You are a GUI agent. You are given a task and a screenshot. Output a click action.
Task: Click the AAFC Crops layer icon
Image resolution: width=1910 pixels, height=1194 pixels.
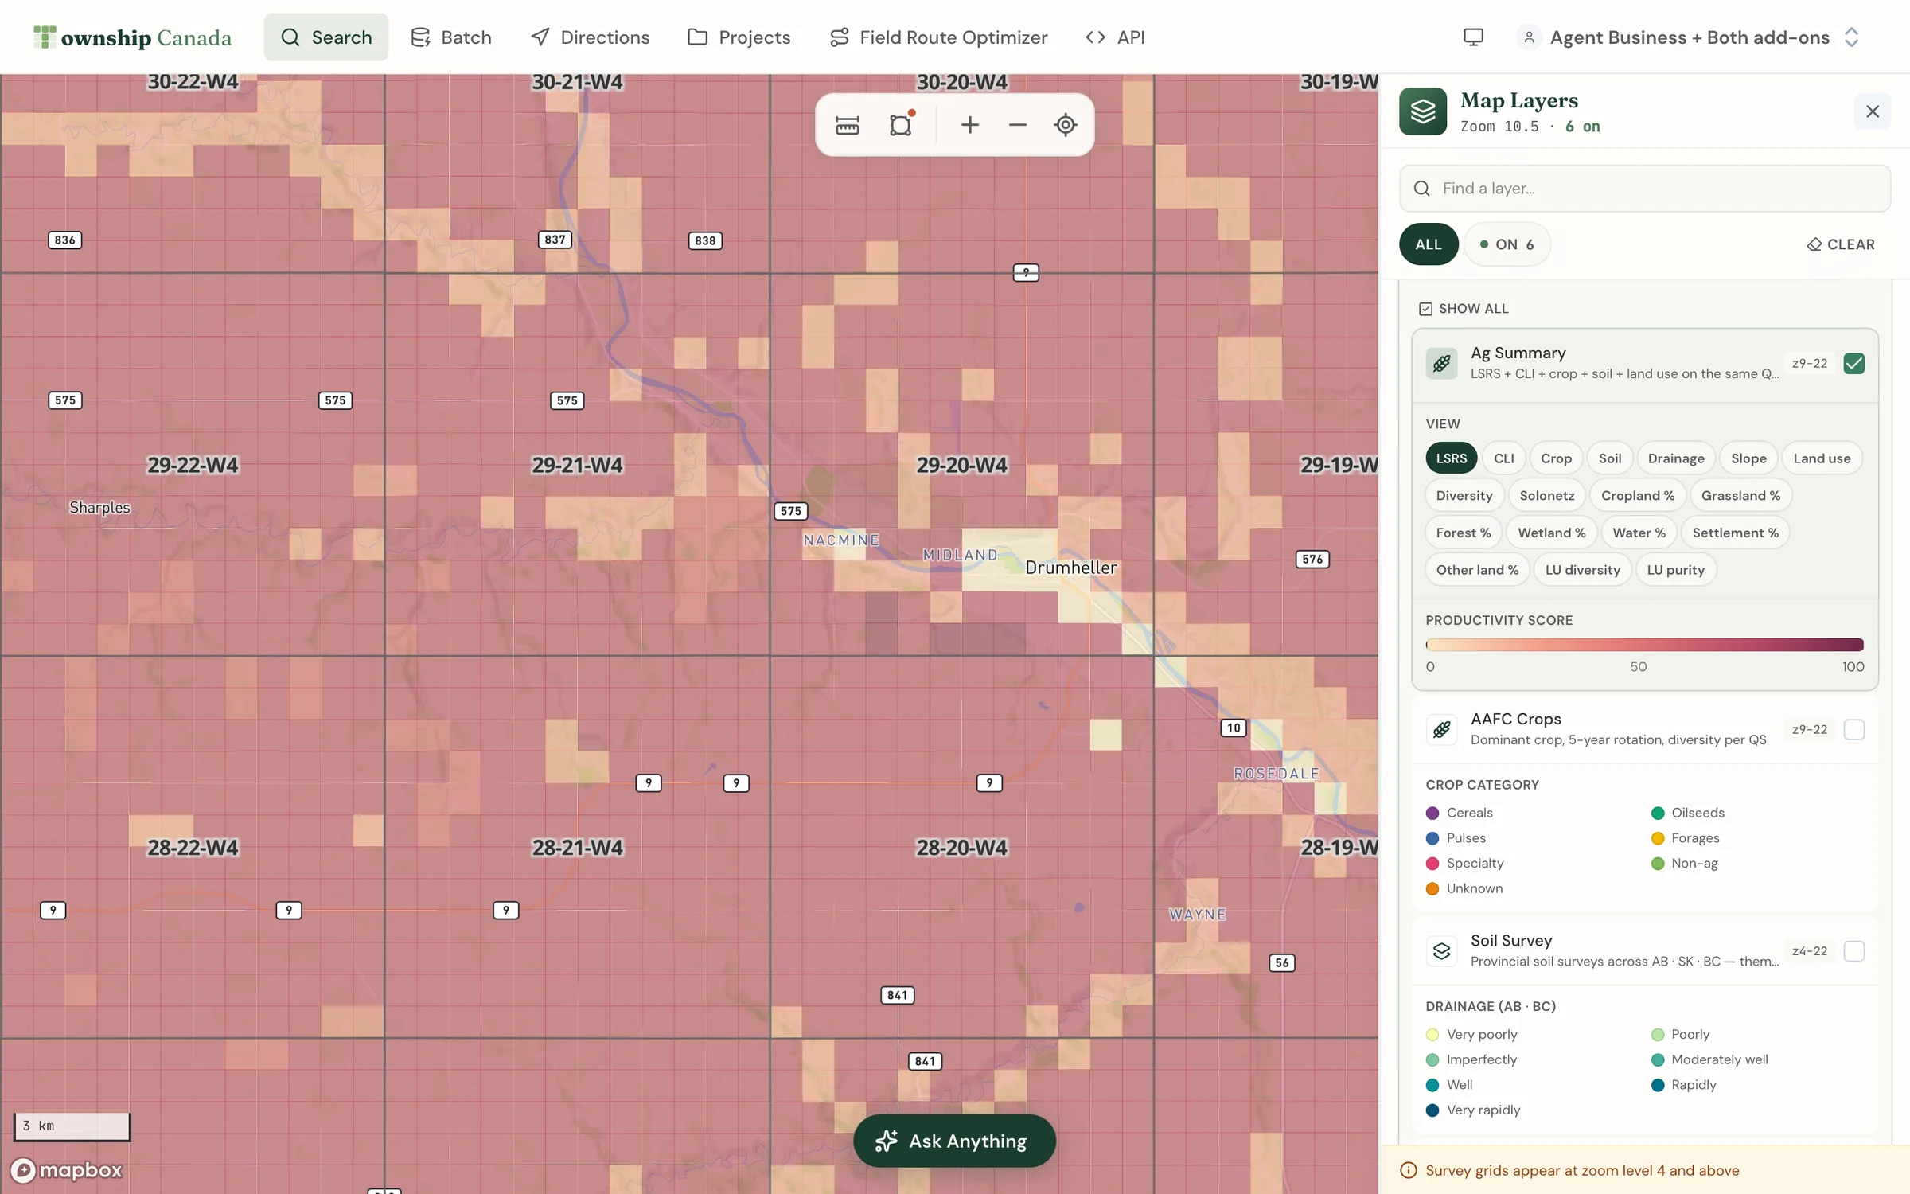[1441, 729]
